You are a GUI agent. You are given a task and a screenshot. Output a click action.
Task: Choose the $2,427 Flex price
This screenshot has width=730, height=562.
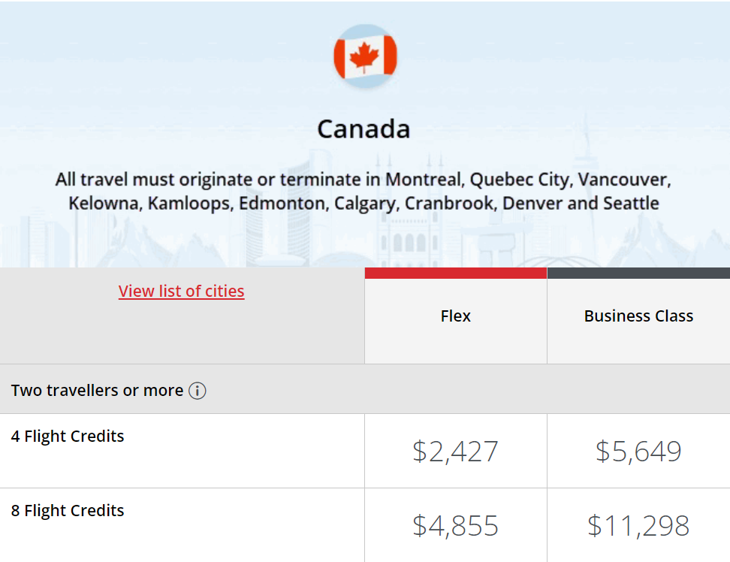click(x=455, y=452)
